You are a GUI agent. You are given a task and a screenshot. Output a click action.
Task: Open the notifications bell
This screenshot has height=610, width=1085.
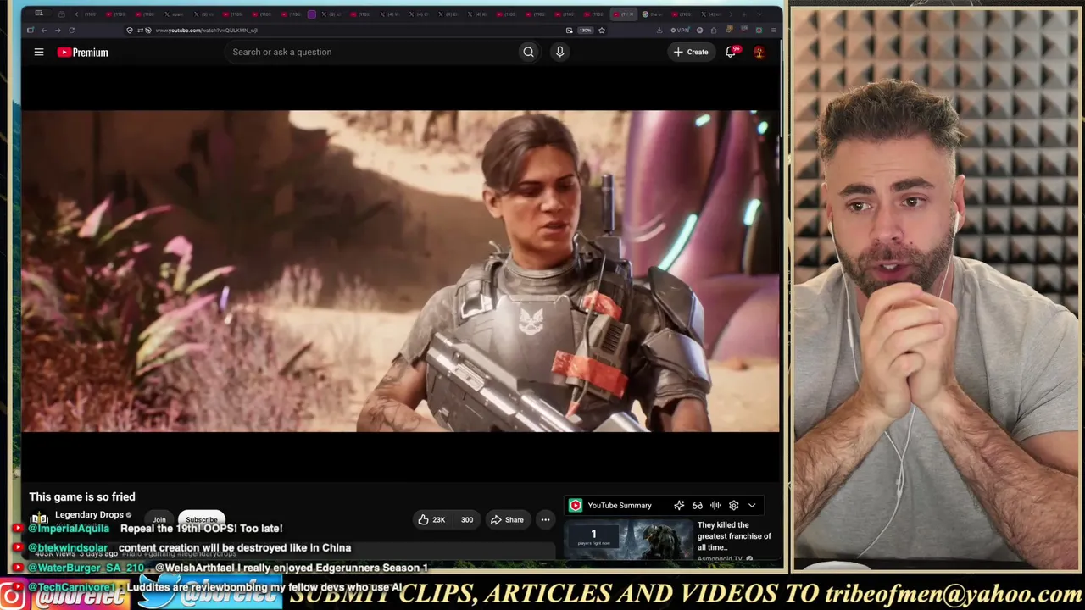click(731, 52)
